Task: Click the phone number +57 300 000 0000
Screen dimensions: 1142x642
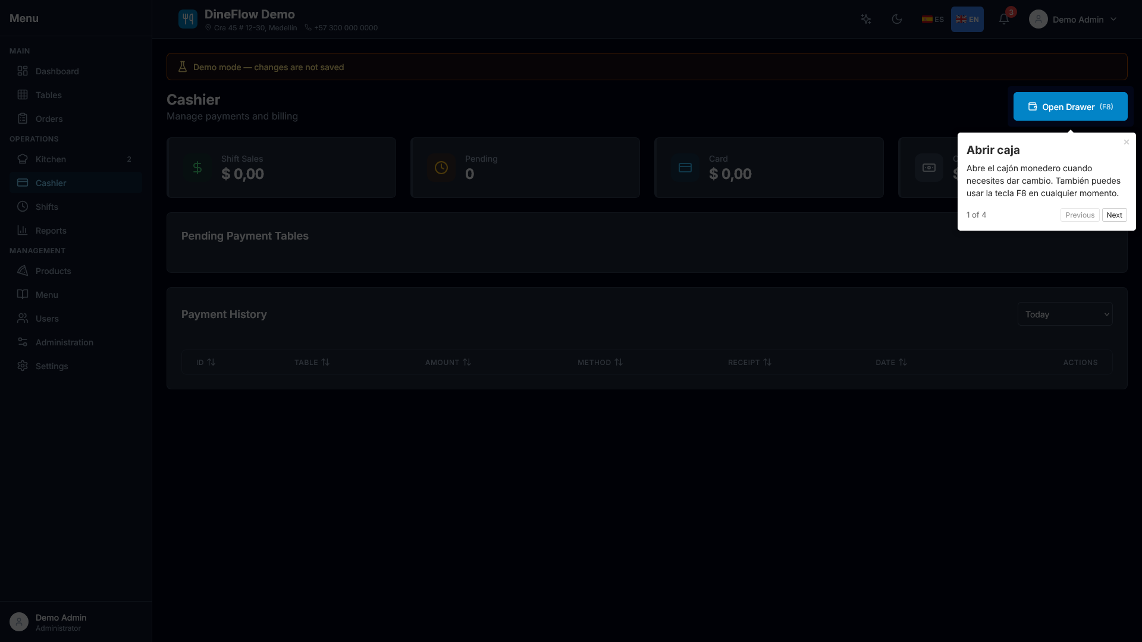Action: pyautogui.click(x=346, y=28)
